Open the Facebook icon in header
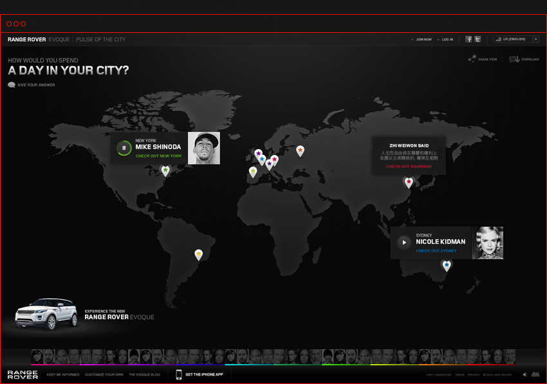 pyautogui.click(x=469, y=39)
